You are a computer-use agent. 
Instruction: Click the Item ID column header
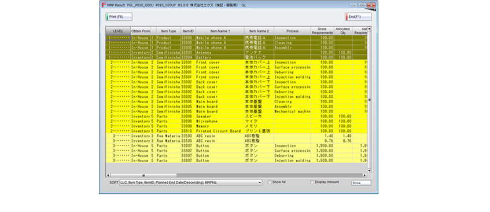188,31
